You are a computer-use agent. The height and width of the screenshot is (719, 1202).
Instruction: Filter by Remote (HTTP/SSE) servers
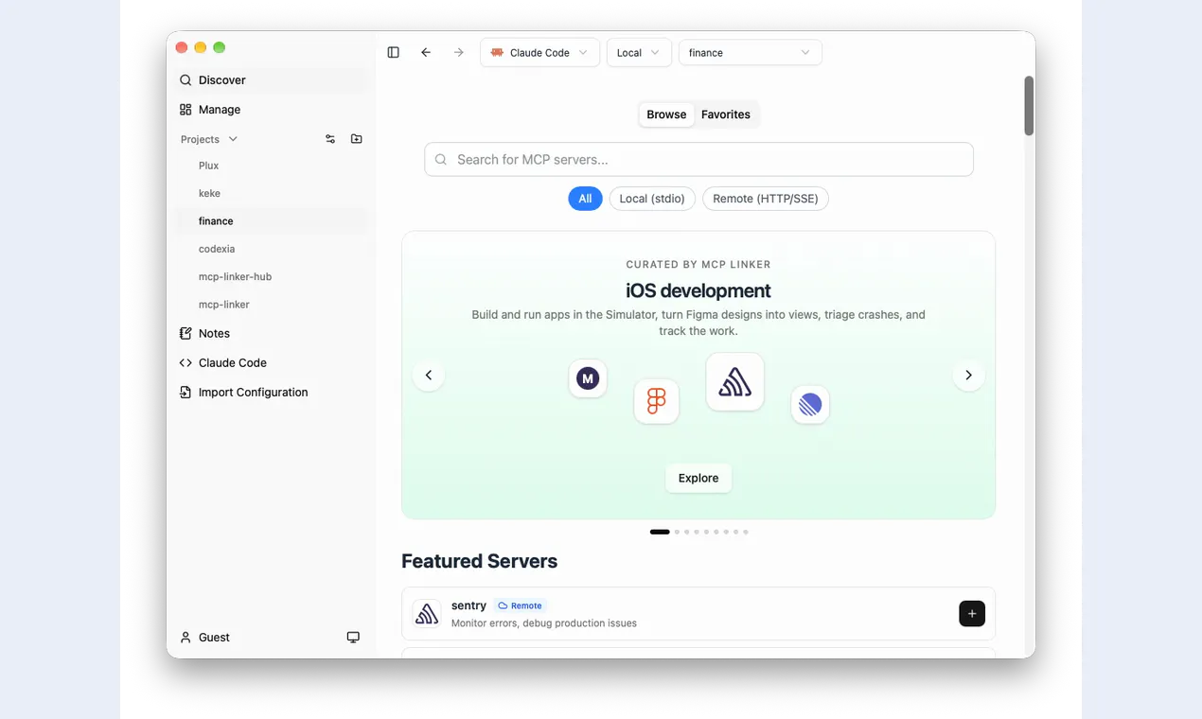click(766, 199)
